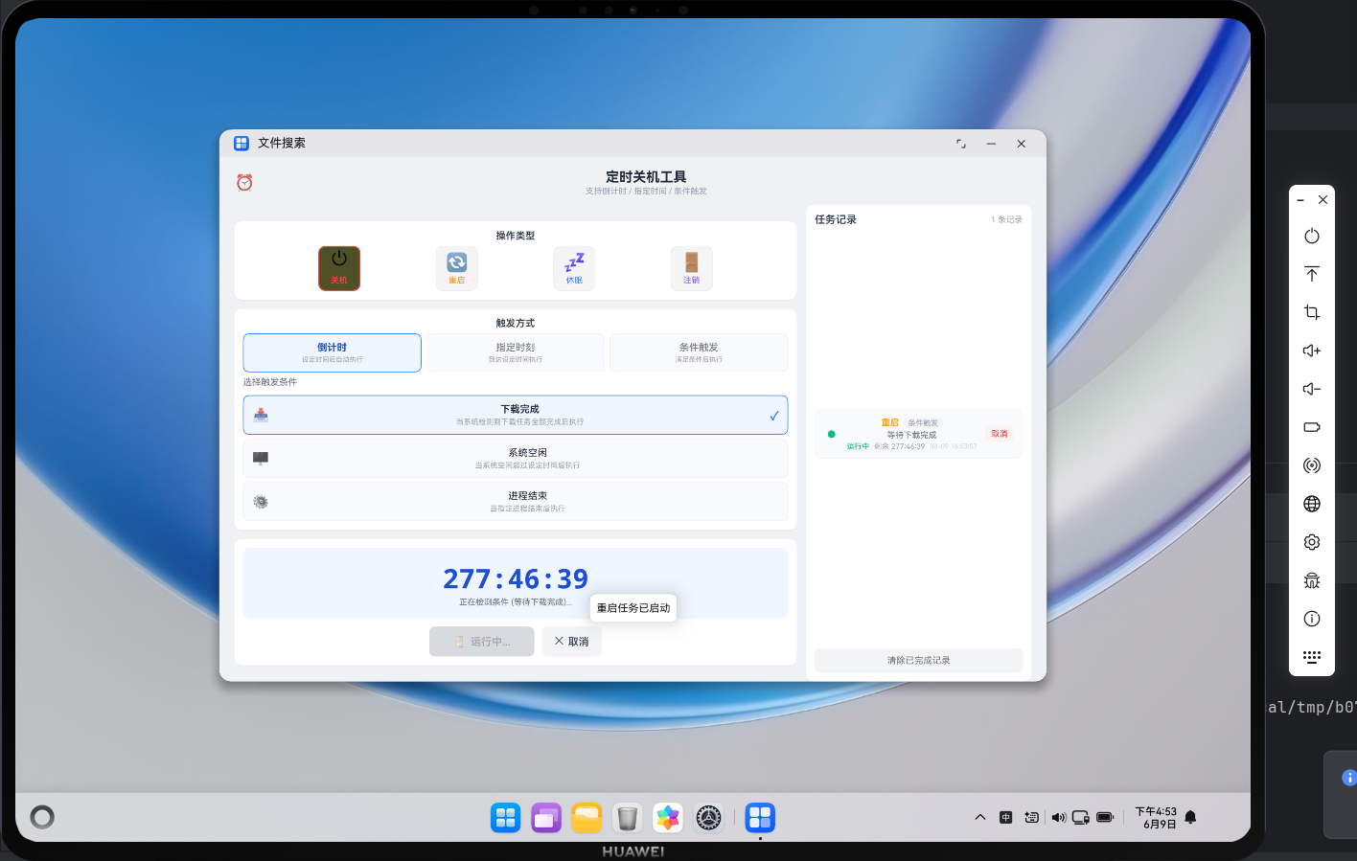Image resolution: width=1357 pixels, height=861 pixels.
Task: Close the side toolbar panel
Action: click(x=1322, y=200)
